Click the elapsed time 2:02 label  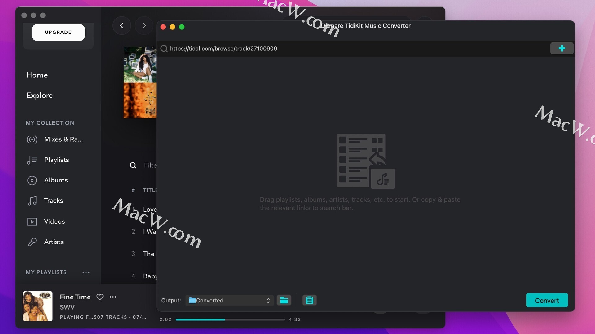[x=165, y=319]
